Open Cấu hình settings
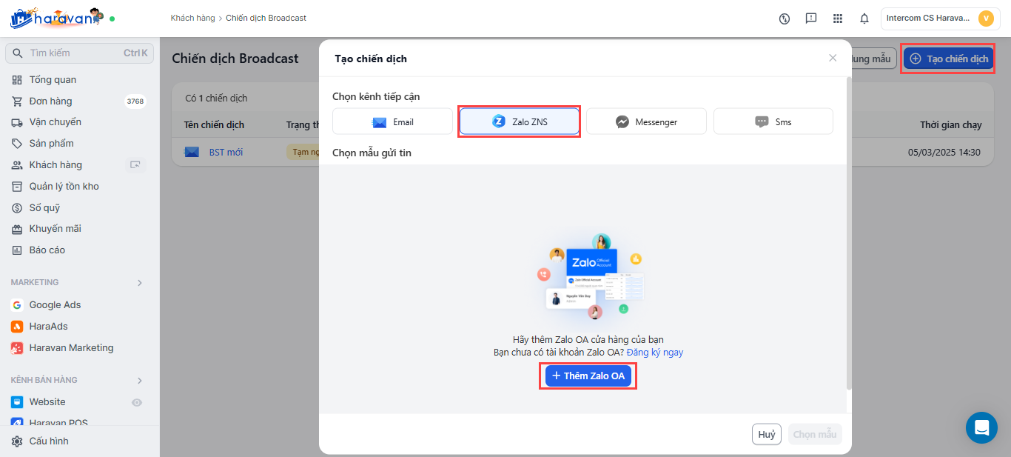1011x457 pixels. (49, 441)
